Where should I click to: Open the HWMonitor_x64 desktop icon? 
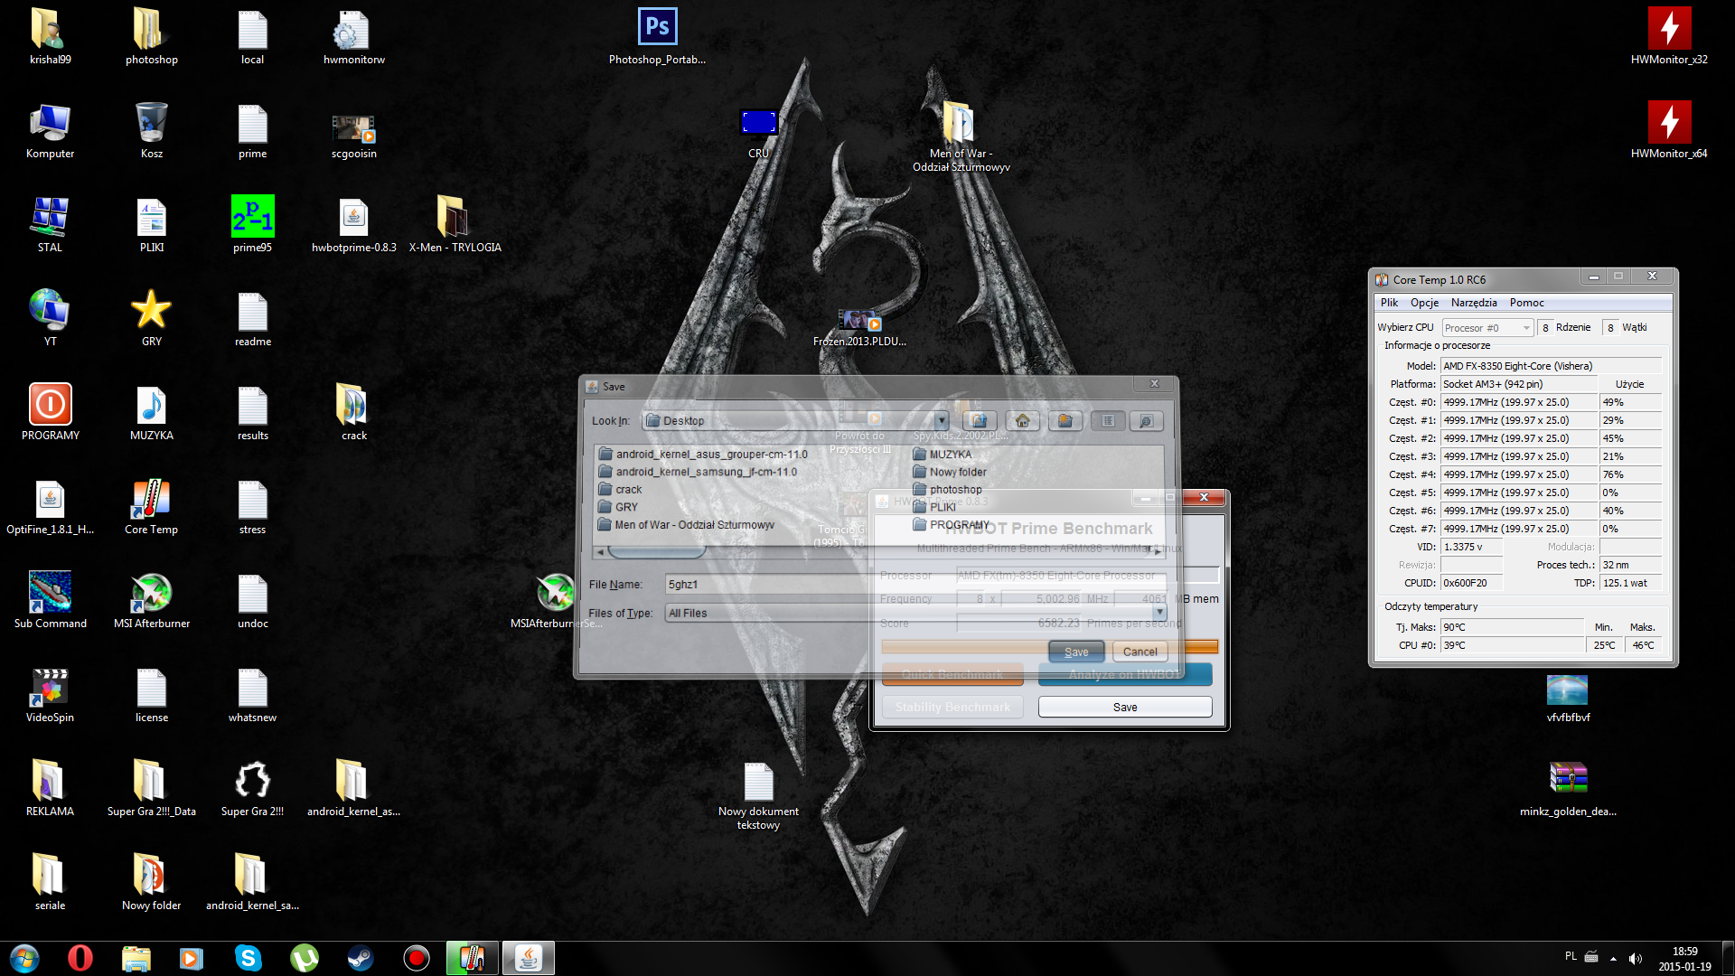point(1668,131)
